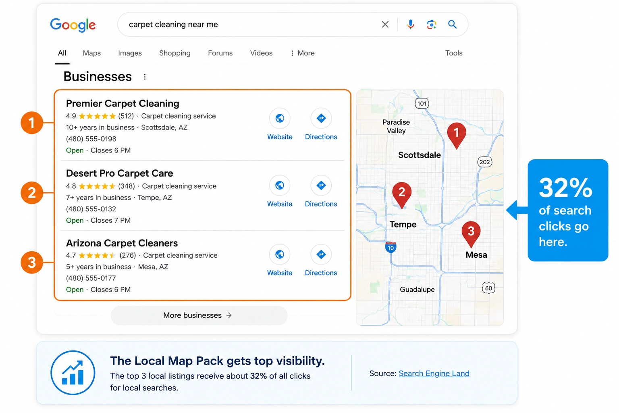The image size is (619, 413).
Task: Open Businesses section three-dot options
Action: point(145,77)
